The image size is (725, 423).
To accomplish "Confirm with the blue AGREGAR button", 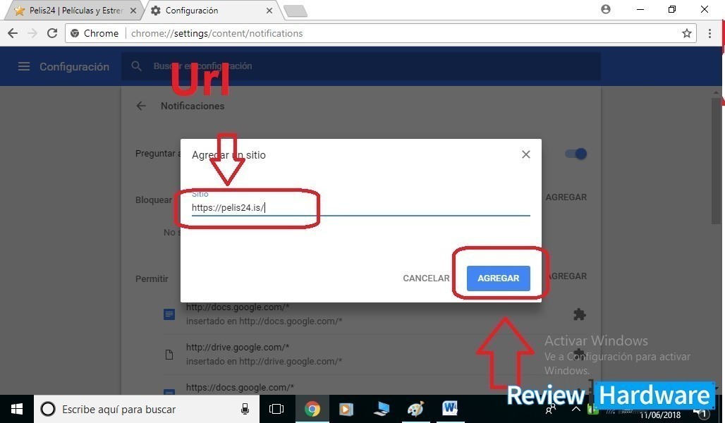I will [499, 278].
